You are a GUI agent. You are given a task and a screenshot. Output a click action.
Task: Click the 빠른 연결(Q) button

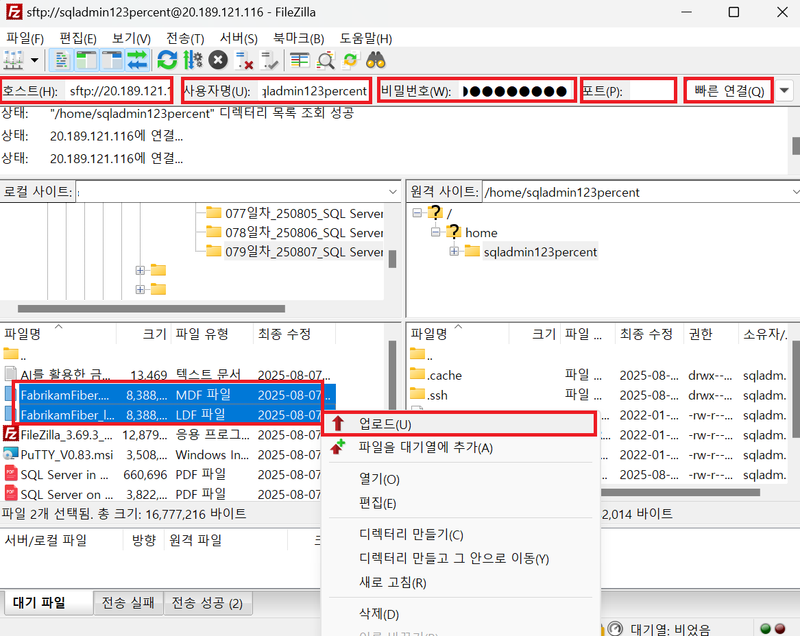click(729, 90)
